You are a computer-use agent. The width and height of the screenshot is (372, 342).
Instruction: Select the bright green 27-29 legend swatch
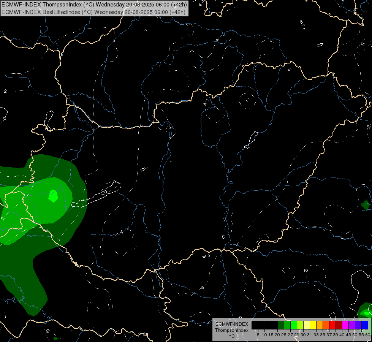[x=294, y=325]
